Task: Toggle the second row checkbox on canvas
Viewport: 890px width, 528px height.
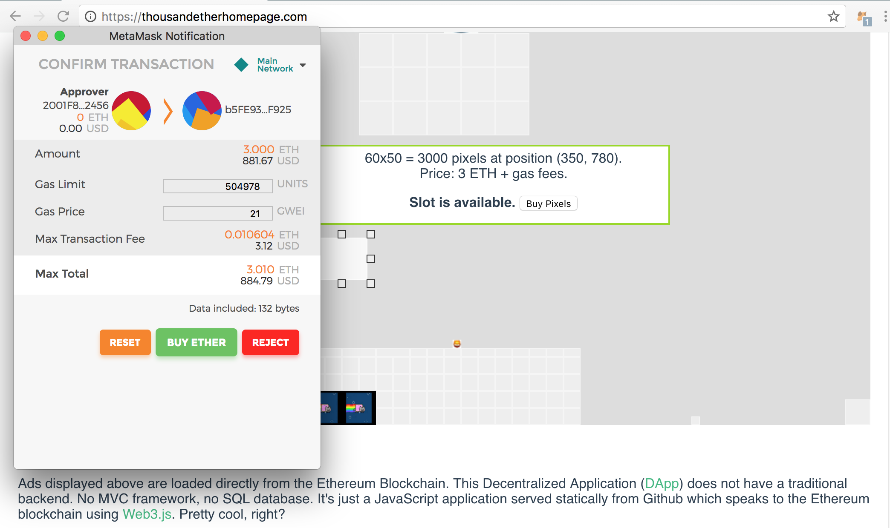Action: [x=371, y=258]
